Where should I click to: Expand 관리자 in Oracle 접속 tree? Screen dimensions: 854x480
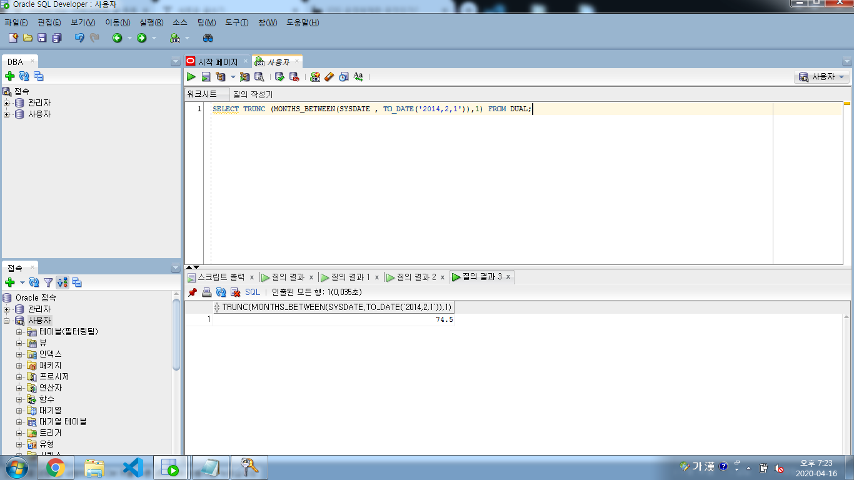(7, 309)
